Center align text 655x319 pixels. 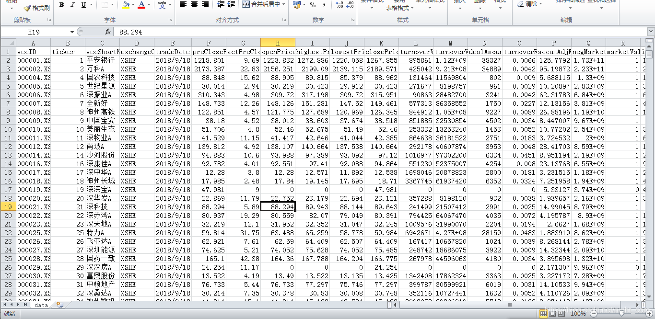pyautogui.click(x=194, y=4)
